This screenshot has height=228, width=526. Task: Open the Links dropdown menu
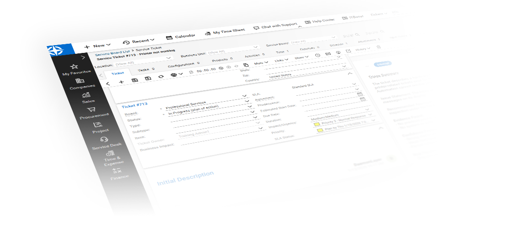pyautogui.click(x=281, y=60)
